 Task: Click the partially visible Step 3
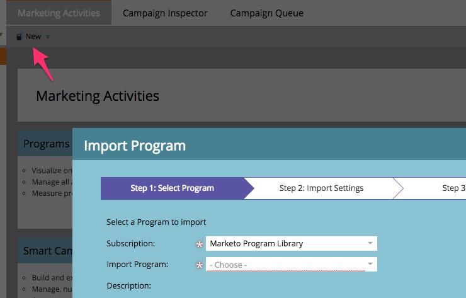point(453,188)
